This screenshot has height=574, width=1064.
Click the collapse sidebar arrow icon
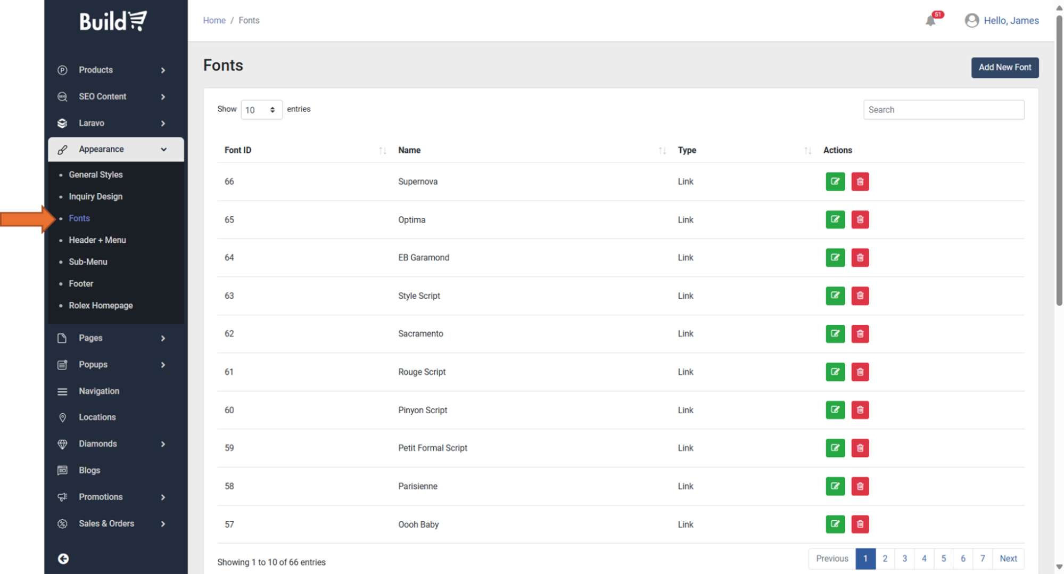tap(63, 559)
